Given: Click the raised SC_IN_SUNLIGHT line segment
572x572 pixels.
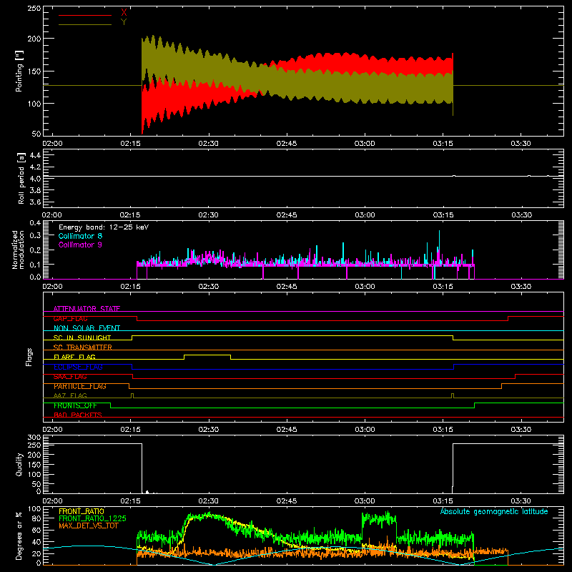Looking at the screenshot, I should [x=292, y=335].
